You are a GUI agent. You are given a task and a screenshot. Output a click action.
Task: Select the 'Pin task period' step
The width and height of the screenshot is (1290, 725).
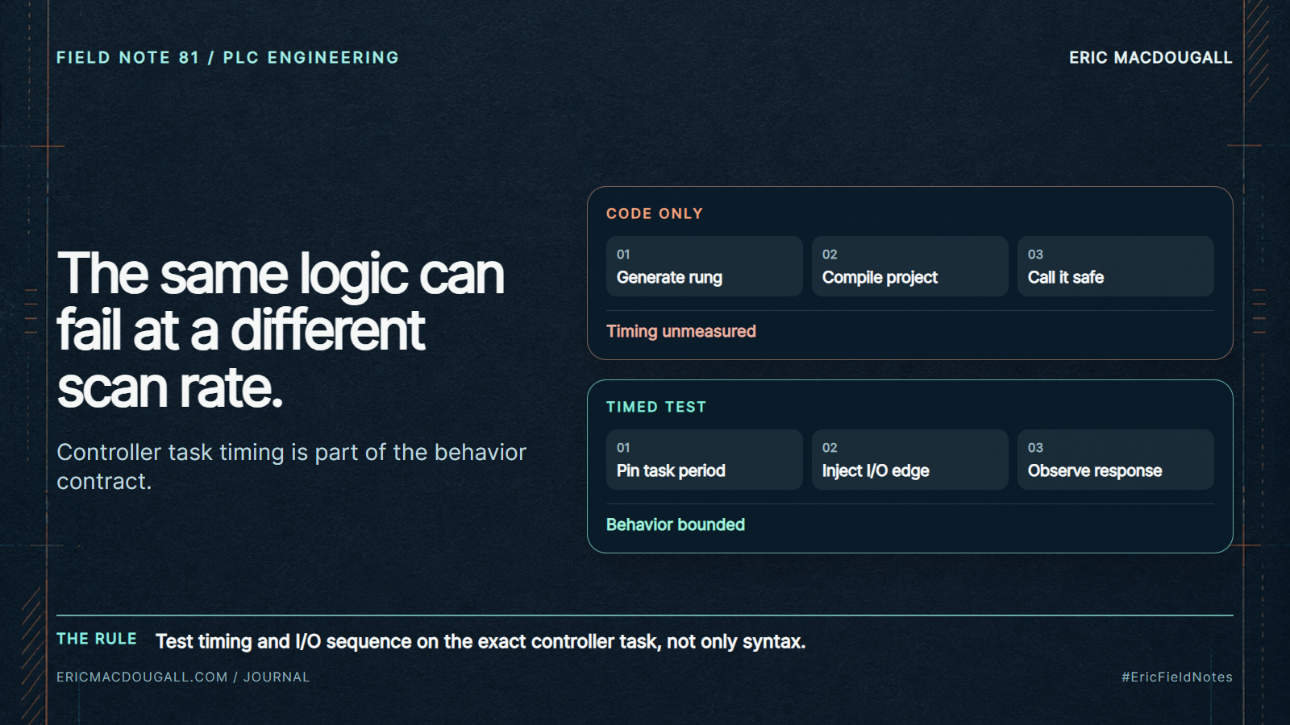pyautogui.click(x=704, y=459)
